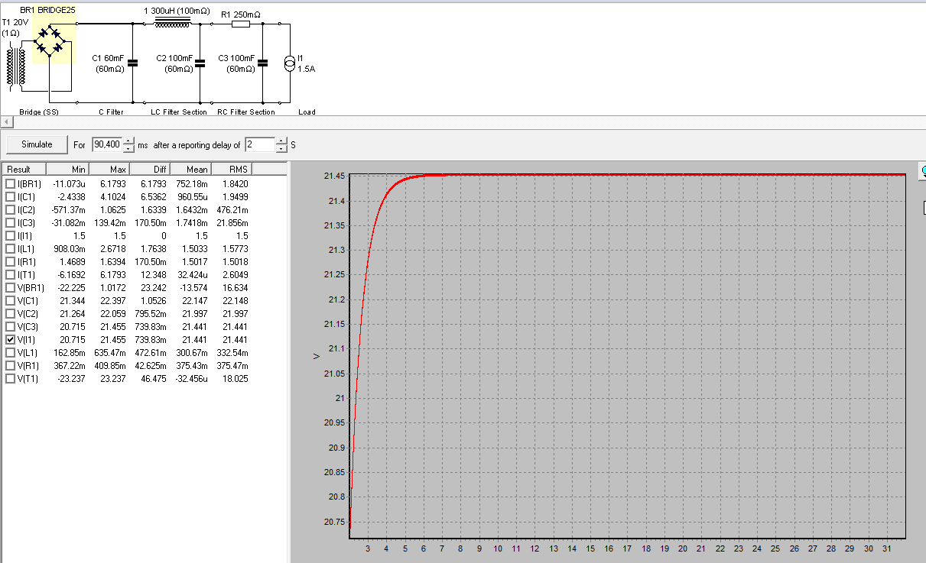Viewport: 926px width, 563px height.
Task: Click the simulation time field showing 90,400
Action: [x=106, y=144]
